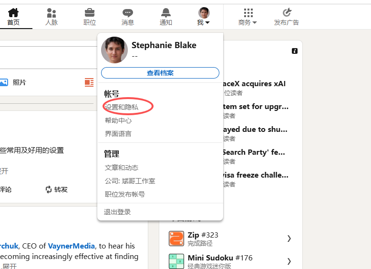Open Zip #323 using the chevron
The image size is (371, 269).
click(289, 239)
